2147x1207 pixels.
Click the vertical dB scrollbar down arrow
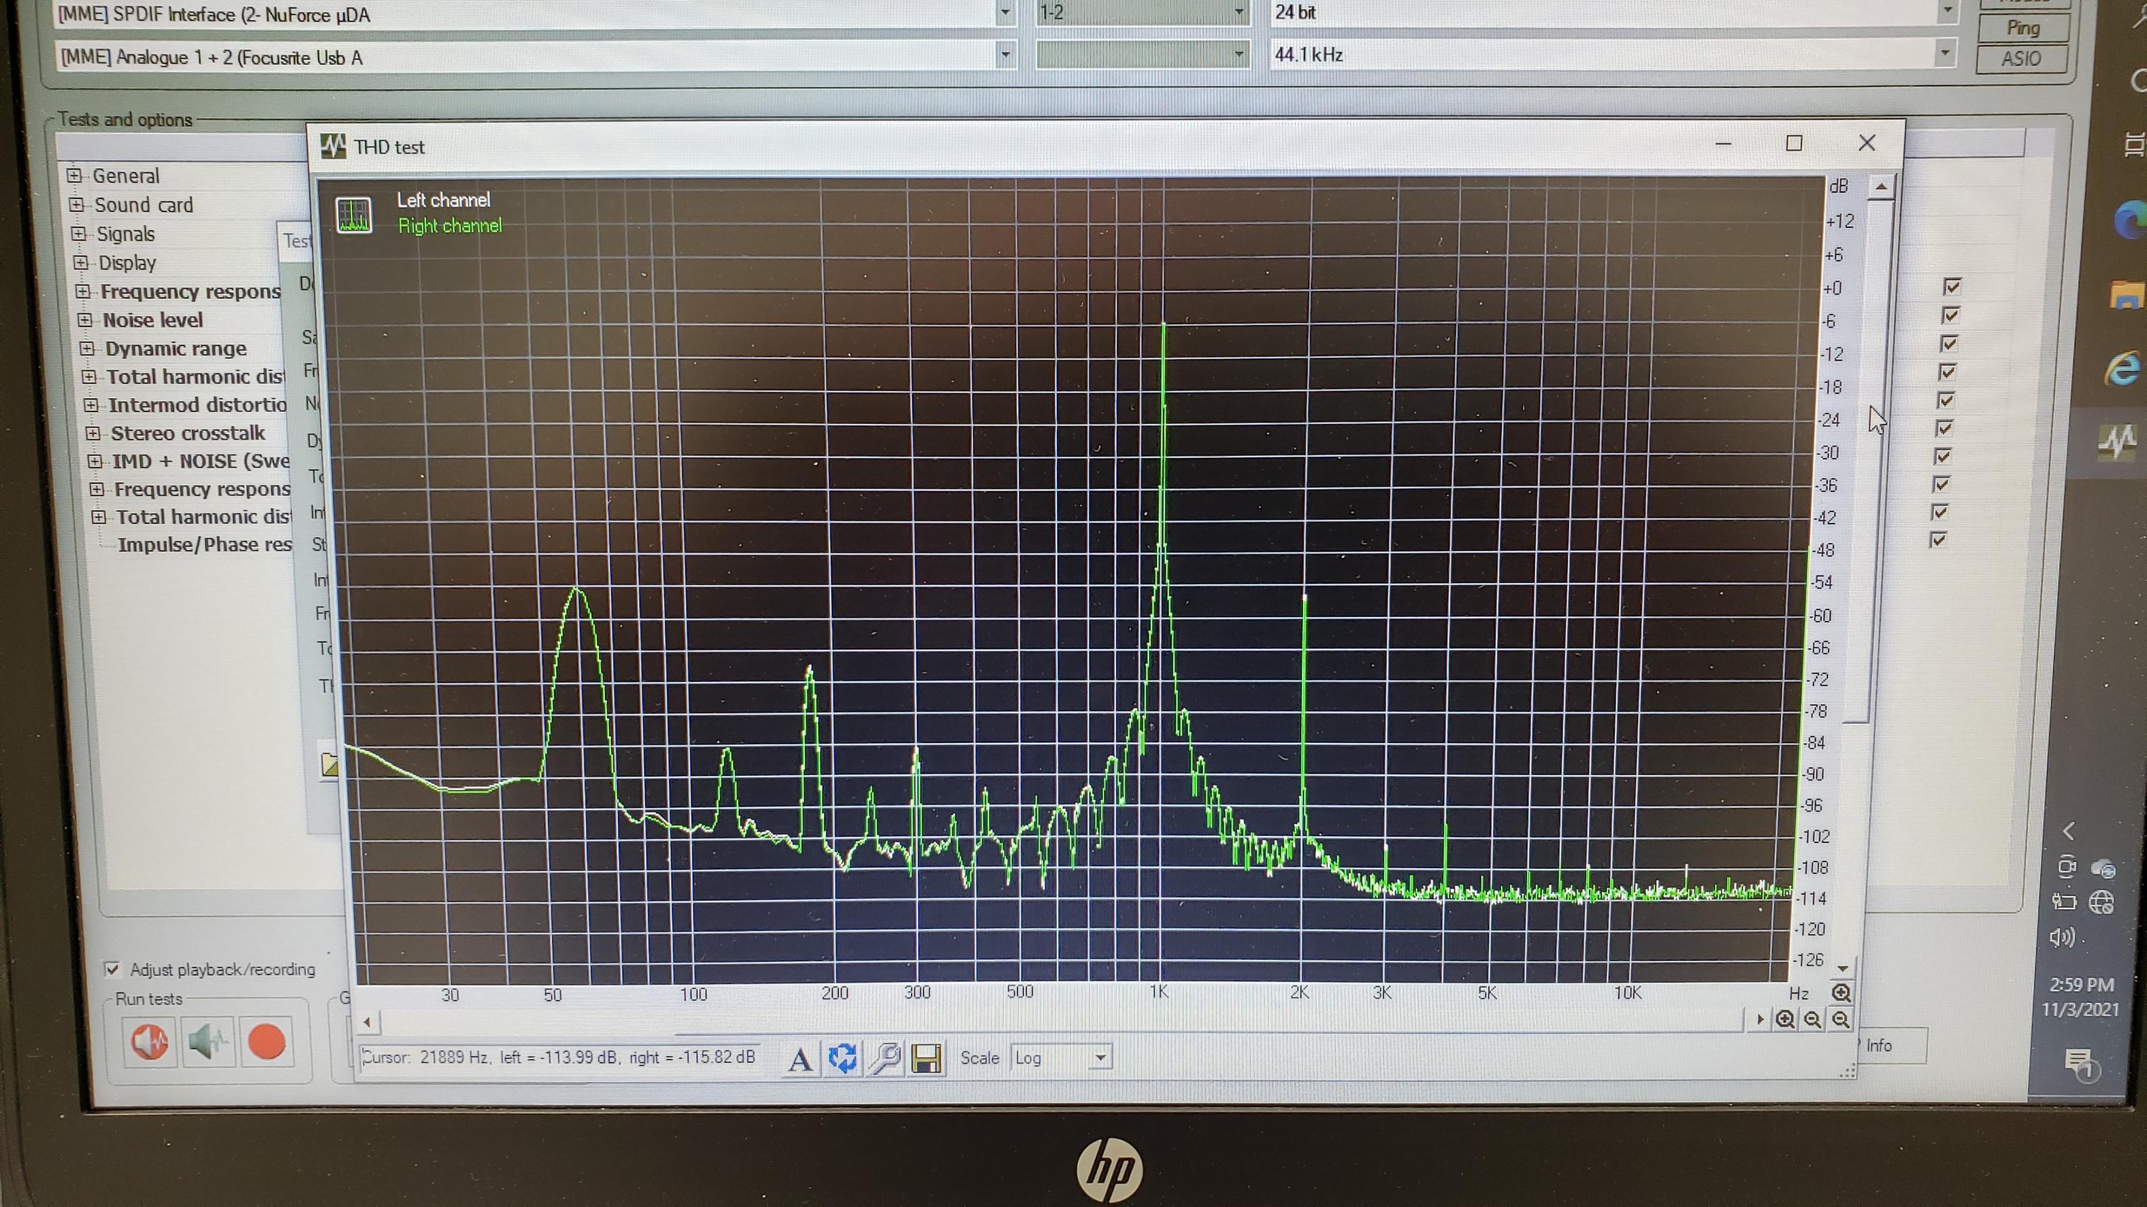pos(1843,968)
